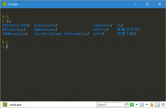This screenshot has width=166, height=108.
Task: Expand the active console list dropdown arrow
Action: pyautogui.click(x=147, y=105)
